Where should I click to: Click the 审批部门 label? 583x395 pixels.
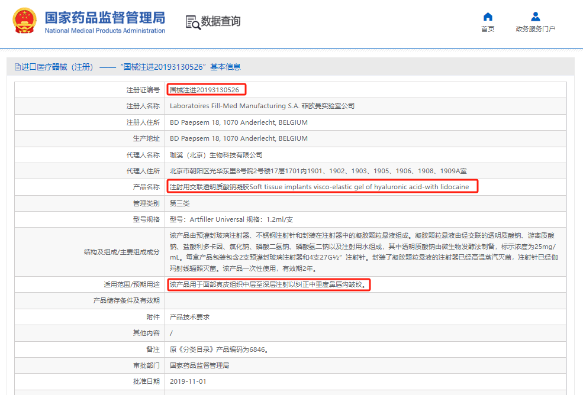tap(147, 365)
